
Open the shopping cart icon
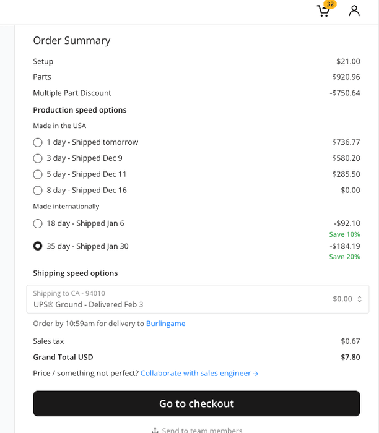pos(323,12)
